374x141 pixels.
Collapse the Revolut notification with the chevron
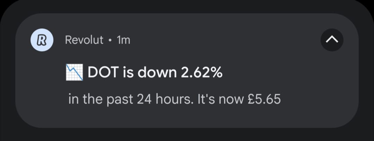click(x=332, y=40)
